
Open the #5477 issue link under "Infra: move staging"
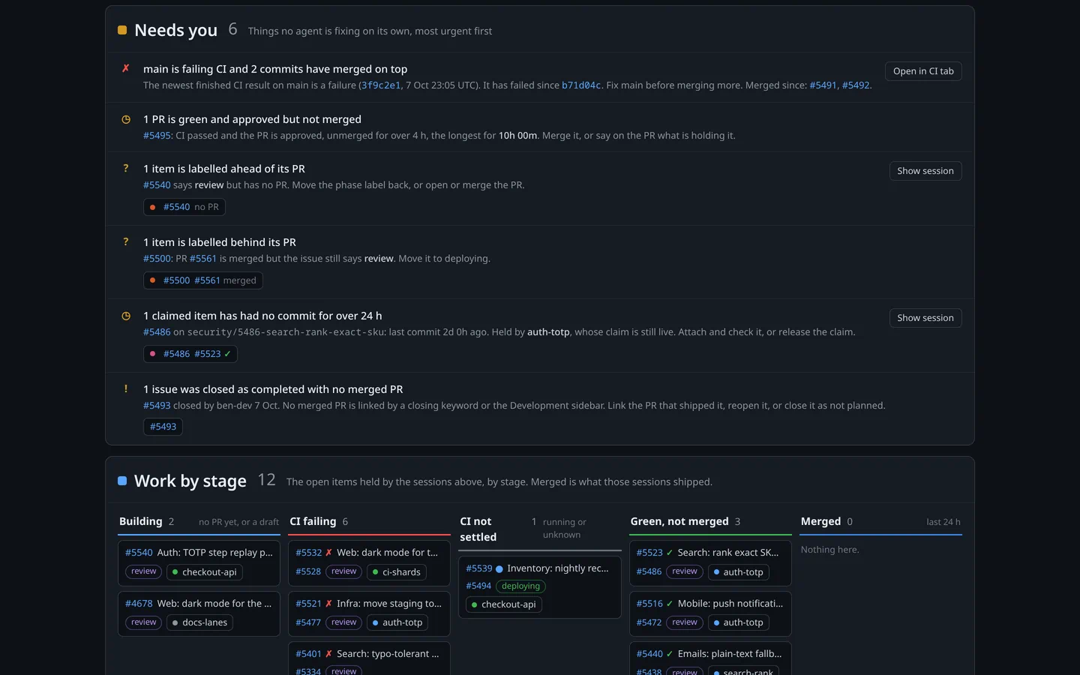click(x=308, y=622)
